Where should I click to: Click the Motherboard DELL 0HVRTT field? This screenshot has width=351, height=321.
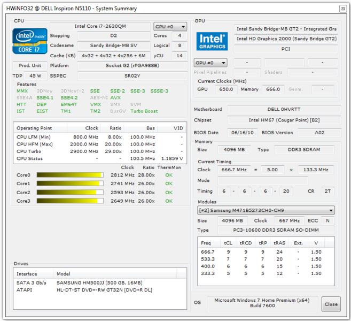pyautogui.click(x=284, y=109)
